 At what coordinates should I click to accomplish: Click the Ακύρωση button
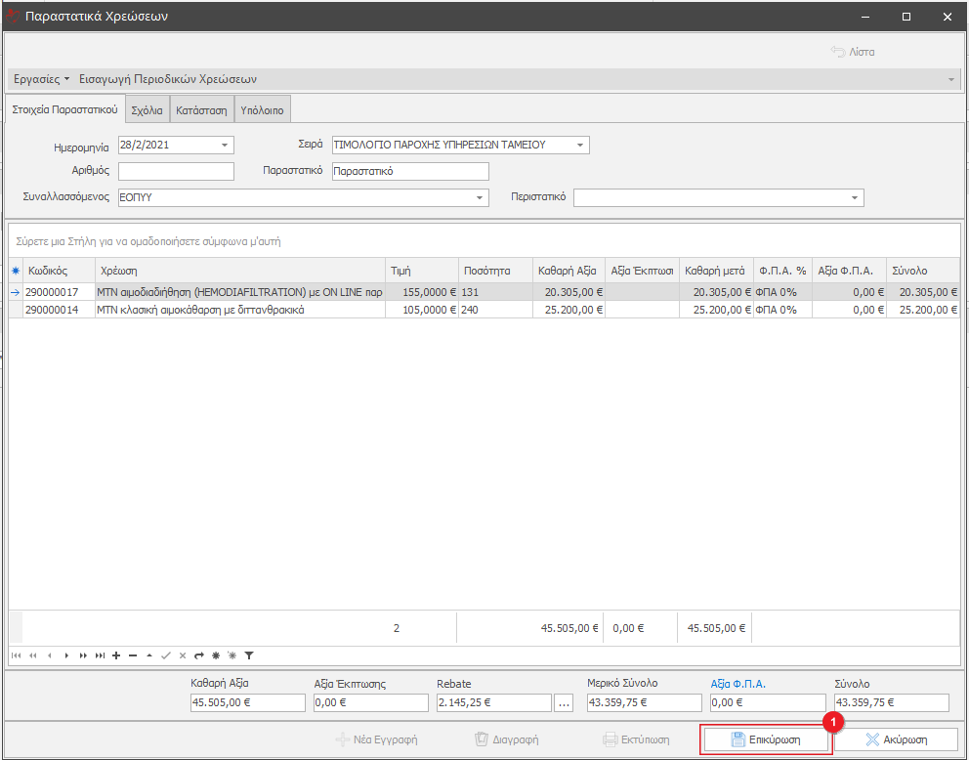click(x=896, y=739)
